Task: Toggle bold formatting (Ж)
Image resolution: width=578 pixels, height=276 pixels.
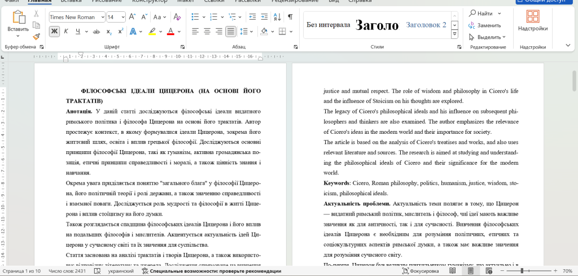Action: pos(55,32)
